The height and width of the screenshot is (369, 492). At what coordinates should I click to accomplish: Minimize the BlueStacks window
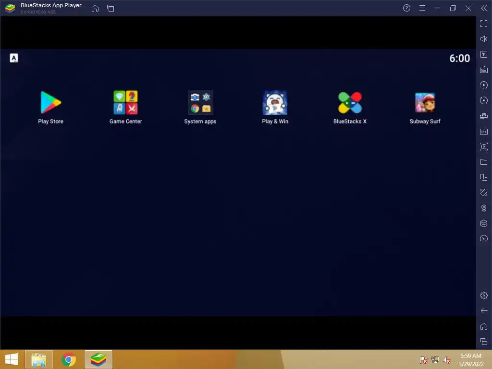point(438,8)
